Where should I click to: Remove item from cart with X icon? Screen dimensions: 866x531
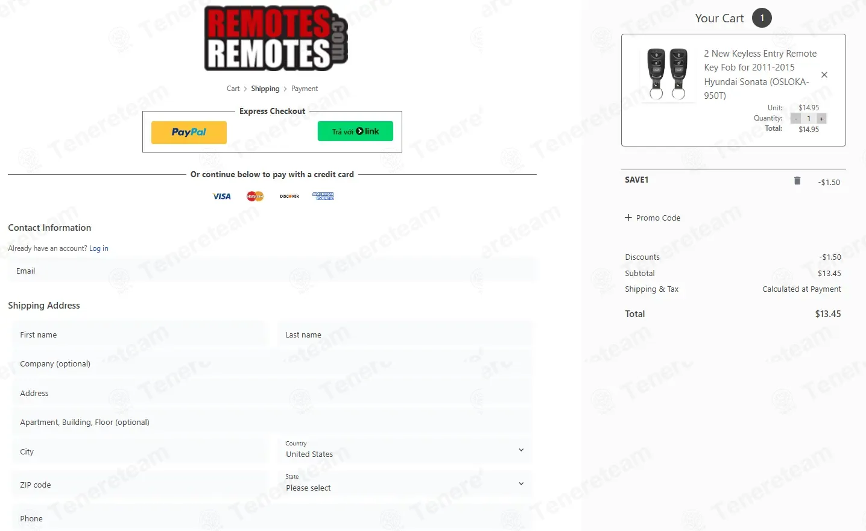[x=824, y=75]
